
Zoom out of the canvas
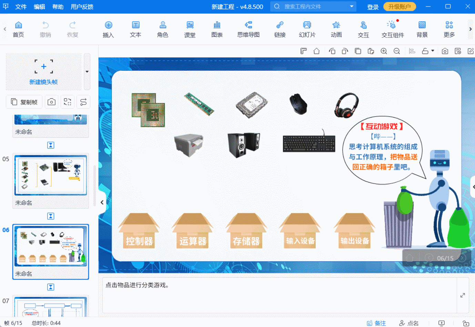[x=397, y=51]
